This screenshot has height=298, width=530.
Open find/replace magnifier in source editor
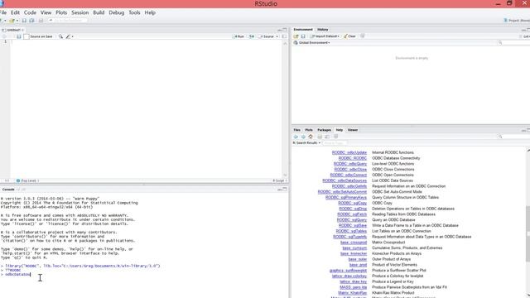60,36
